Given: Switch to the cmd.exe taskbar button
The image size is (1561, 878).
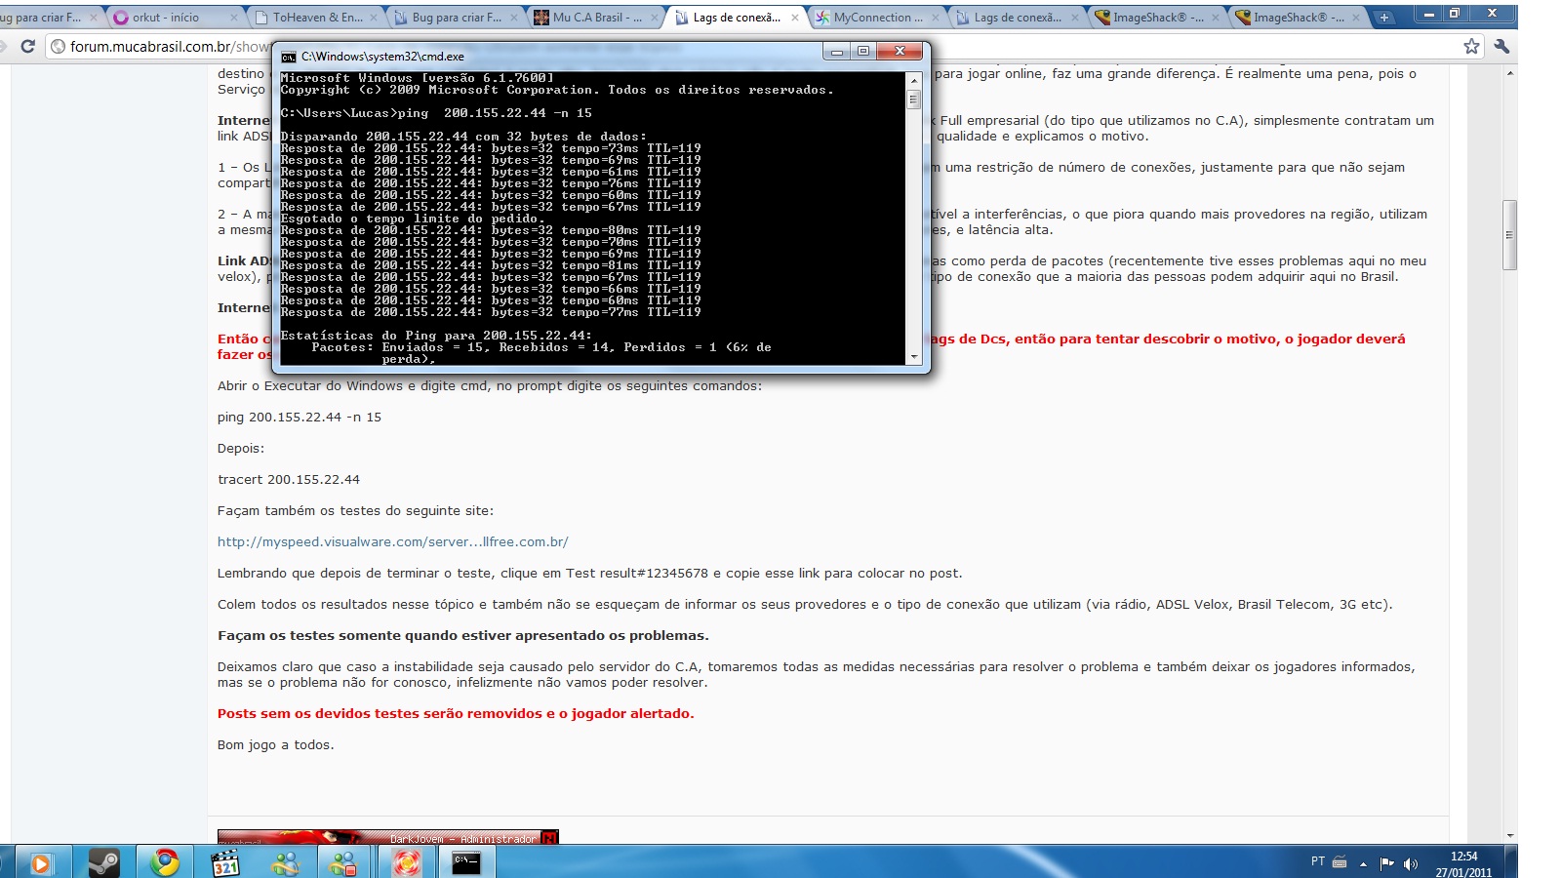Looking at the screenshot, I should coord(466,862).
